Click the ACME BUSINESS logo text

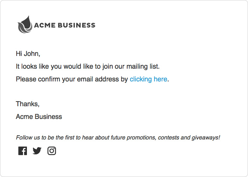pyautogui.click(x=64, y=25)
